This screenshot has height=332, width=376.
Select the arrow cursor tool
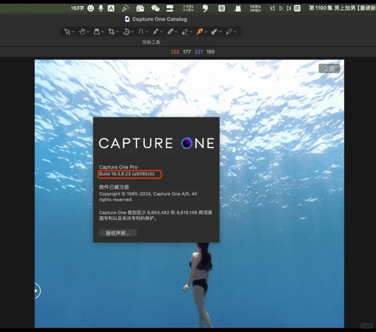(x=67, y=31)
